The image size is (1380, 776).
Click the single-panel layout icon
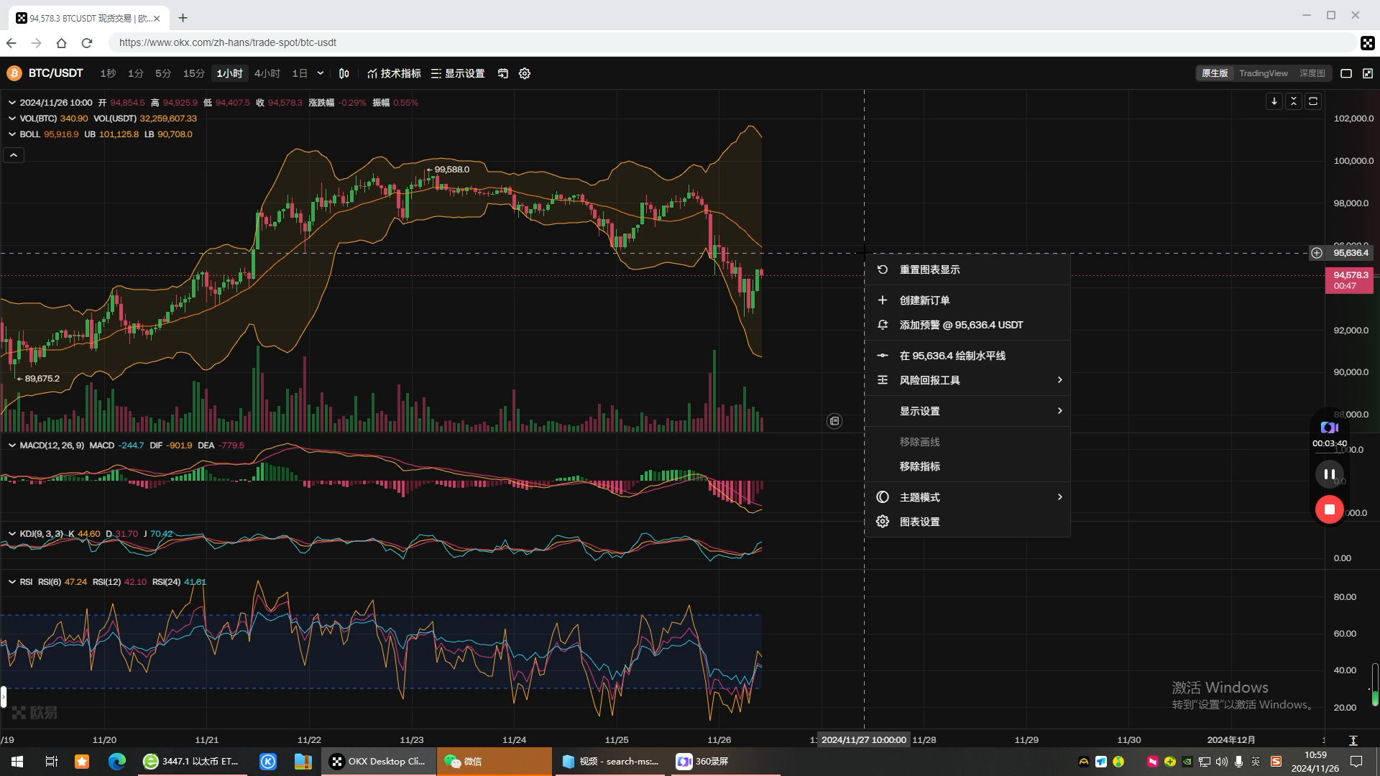(x=1346, y=73)
